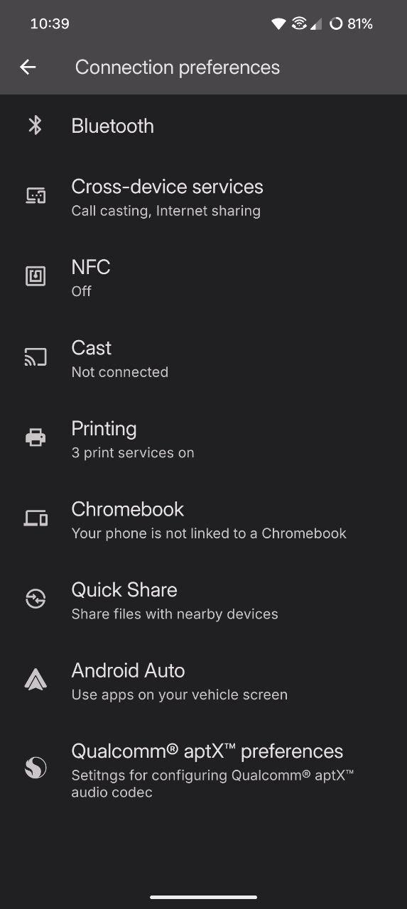The width and height of the screenshot is (407, 909).
Task: Select Cast, Not connected
Action: (203, 358)
